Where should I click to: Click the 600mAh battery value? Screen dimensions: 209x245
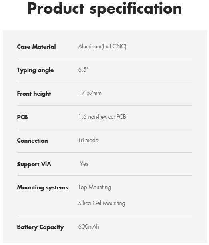tap(88, 227)
